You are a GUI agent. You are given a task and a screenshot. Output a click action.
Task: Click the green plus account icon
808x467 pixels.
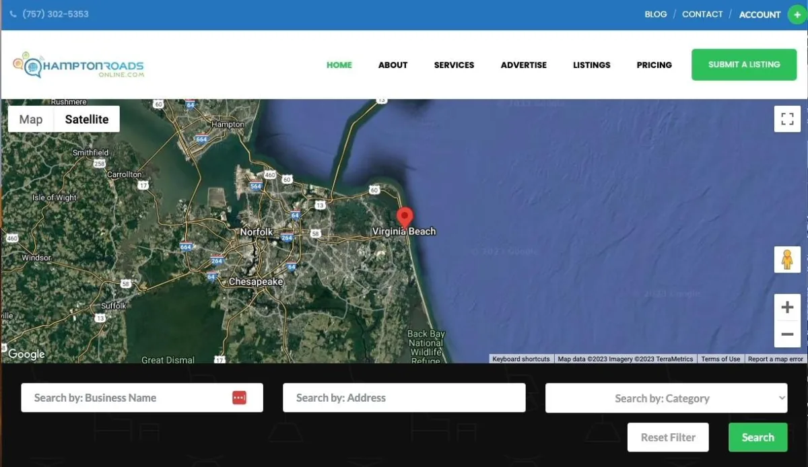[x=797, y=15]
